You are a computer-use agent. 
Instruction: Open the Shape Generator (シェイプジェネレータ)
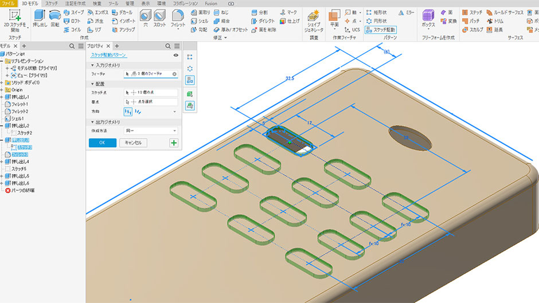click(x=314, y=21)
